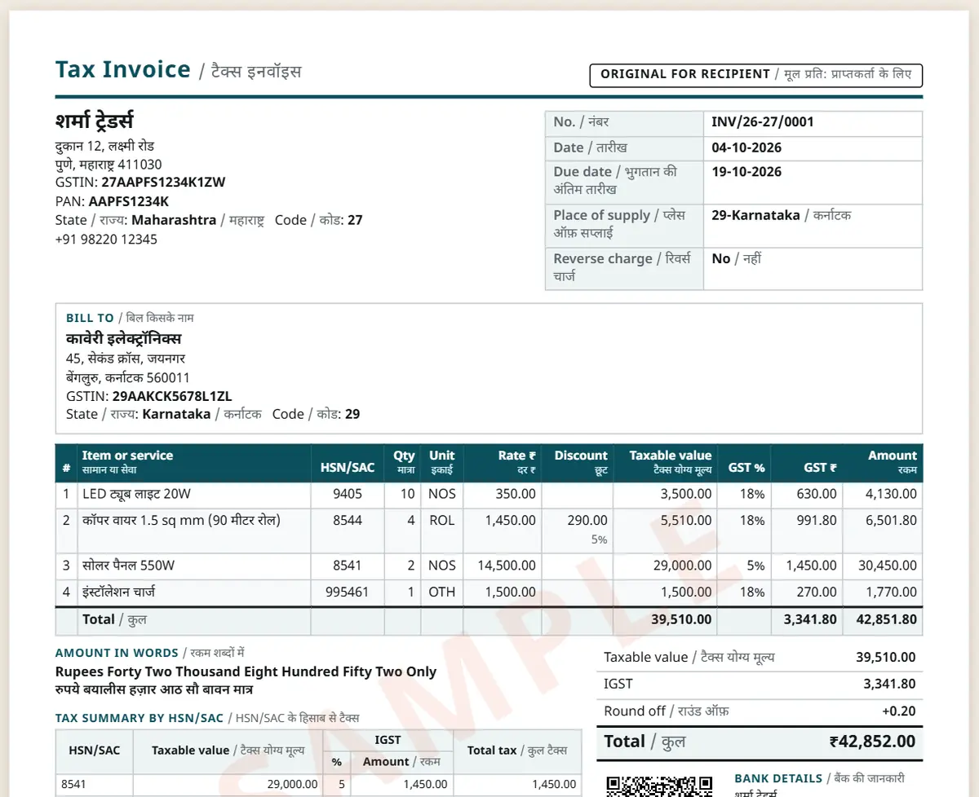The width and height of the screenshot is (979, 797).
Task: Select item "LED ट्यूब लाइट 20W"
Action: point(137,494)
